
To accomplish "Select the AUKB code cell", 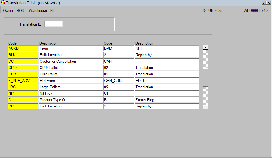I will pyautogui.click(x=23, y=49).
